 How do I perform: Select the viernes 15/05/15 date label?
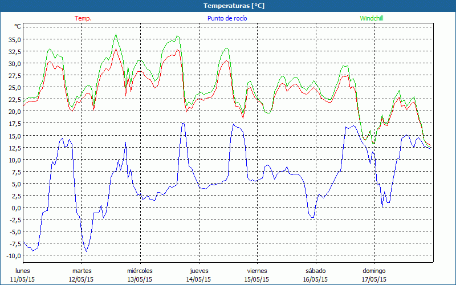257,275
